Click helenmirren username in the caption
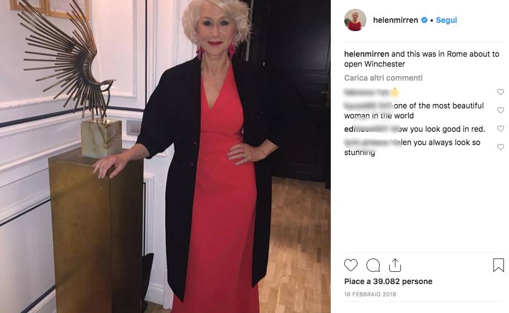Viewport: 509px width, 313px height. click(366, 54)
